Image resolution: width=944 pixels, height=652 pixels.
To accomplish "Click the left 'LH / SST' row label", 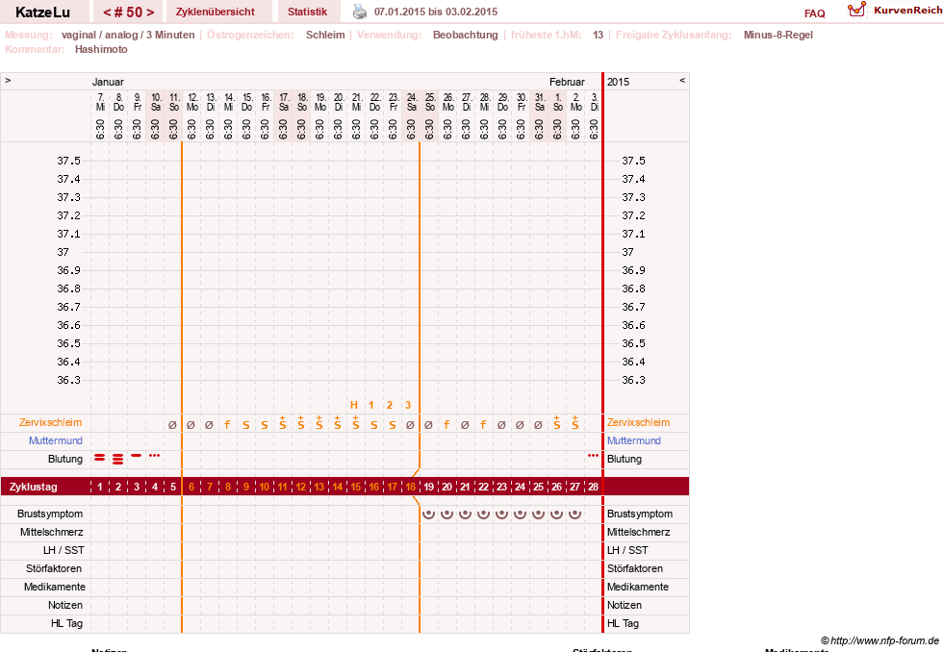I will (64, 550).
